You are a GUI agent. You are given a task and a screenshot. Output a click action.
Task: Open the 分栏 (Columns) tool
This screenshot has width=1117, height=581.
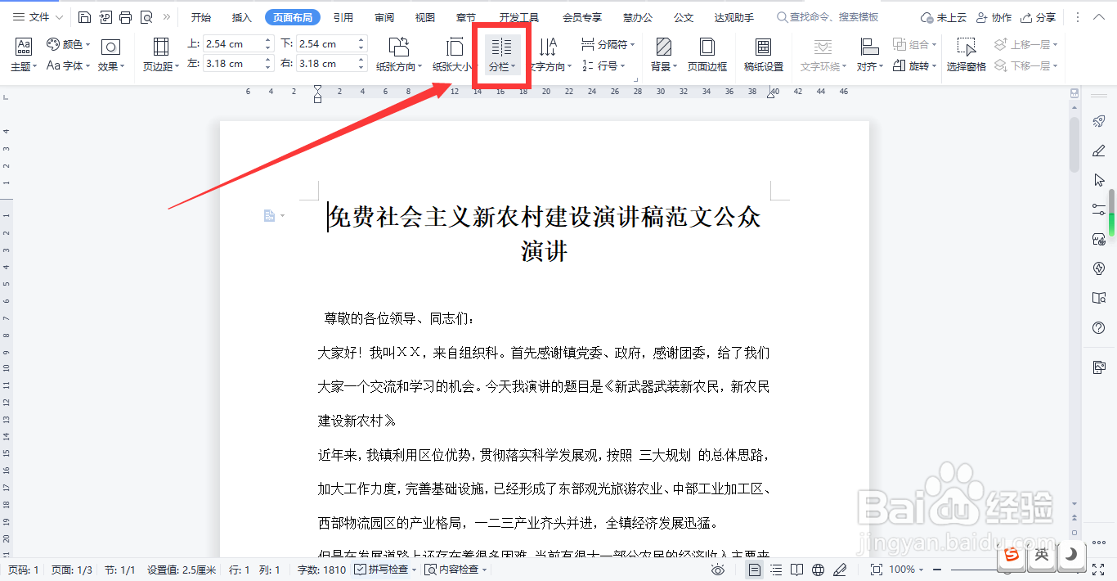[501, 54]
